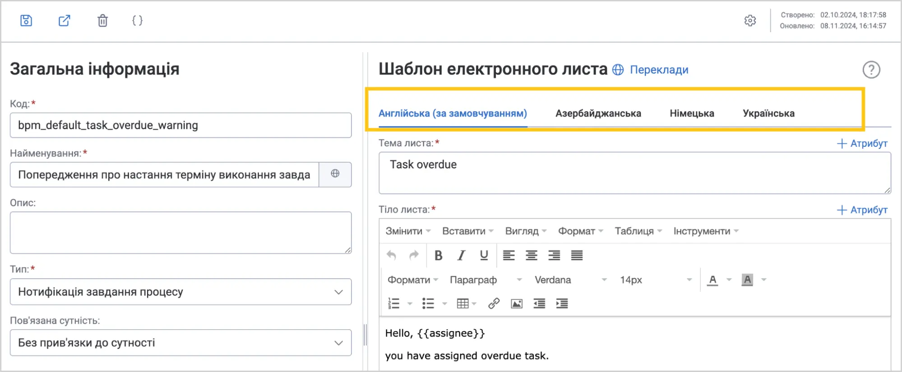Viewport: 902px width, 372px height.
Task: Click the save icon in top toolbar
Action: coord(26,20)
